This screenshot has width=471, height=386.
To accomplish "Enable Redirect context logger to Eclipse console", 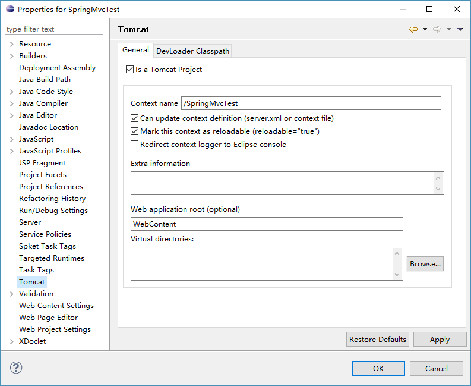I will tap(135, 145).
